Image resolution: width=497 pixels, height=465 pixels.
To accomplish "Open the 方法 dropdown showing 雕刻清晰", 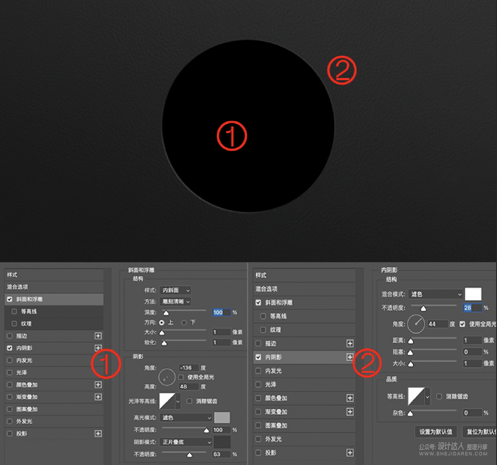I will tap(175, 302).
